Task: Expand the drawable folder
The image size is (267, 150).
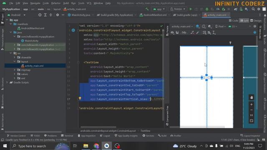Action: click(x=15, y=57)
